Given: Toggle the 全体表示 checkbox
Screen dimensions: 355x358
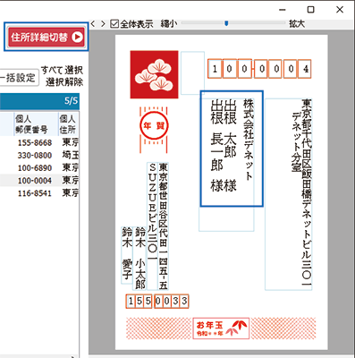Looking at the screenshot, I should pos(114,24).
